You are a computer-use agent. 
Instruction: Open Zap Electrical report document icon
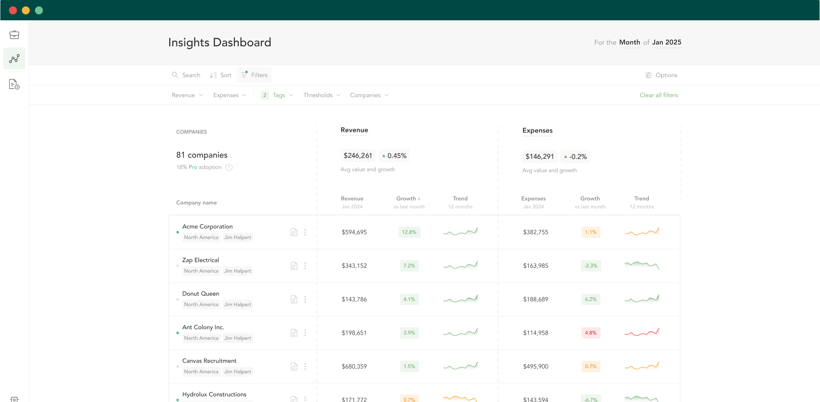(294, 266)
